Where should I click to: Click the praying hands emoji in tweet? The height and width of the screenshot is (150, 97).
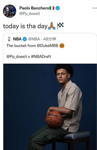[x=52, y=26]
